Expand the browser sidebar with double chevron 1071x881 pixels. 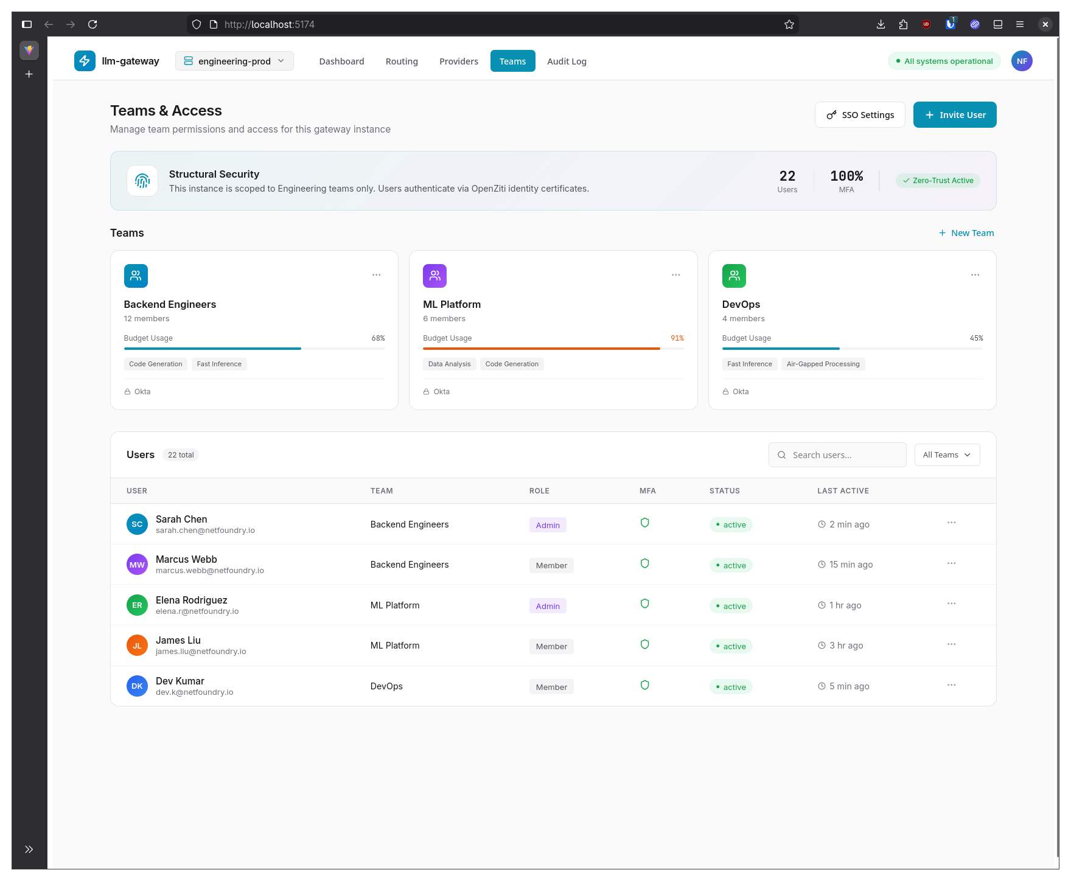click(29, 849)
